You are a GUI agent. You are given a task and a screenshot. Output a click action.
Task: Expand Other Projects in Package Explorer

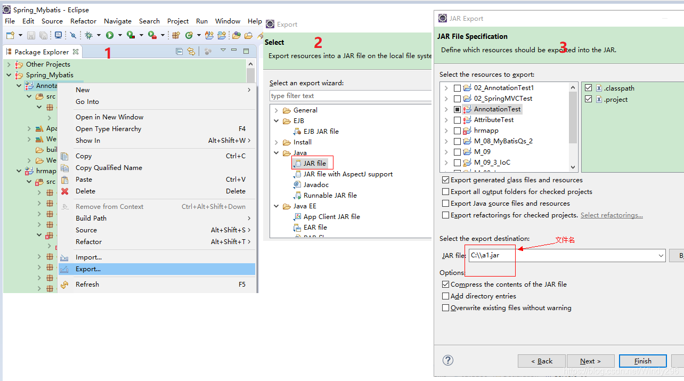click(9, 64)
